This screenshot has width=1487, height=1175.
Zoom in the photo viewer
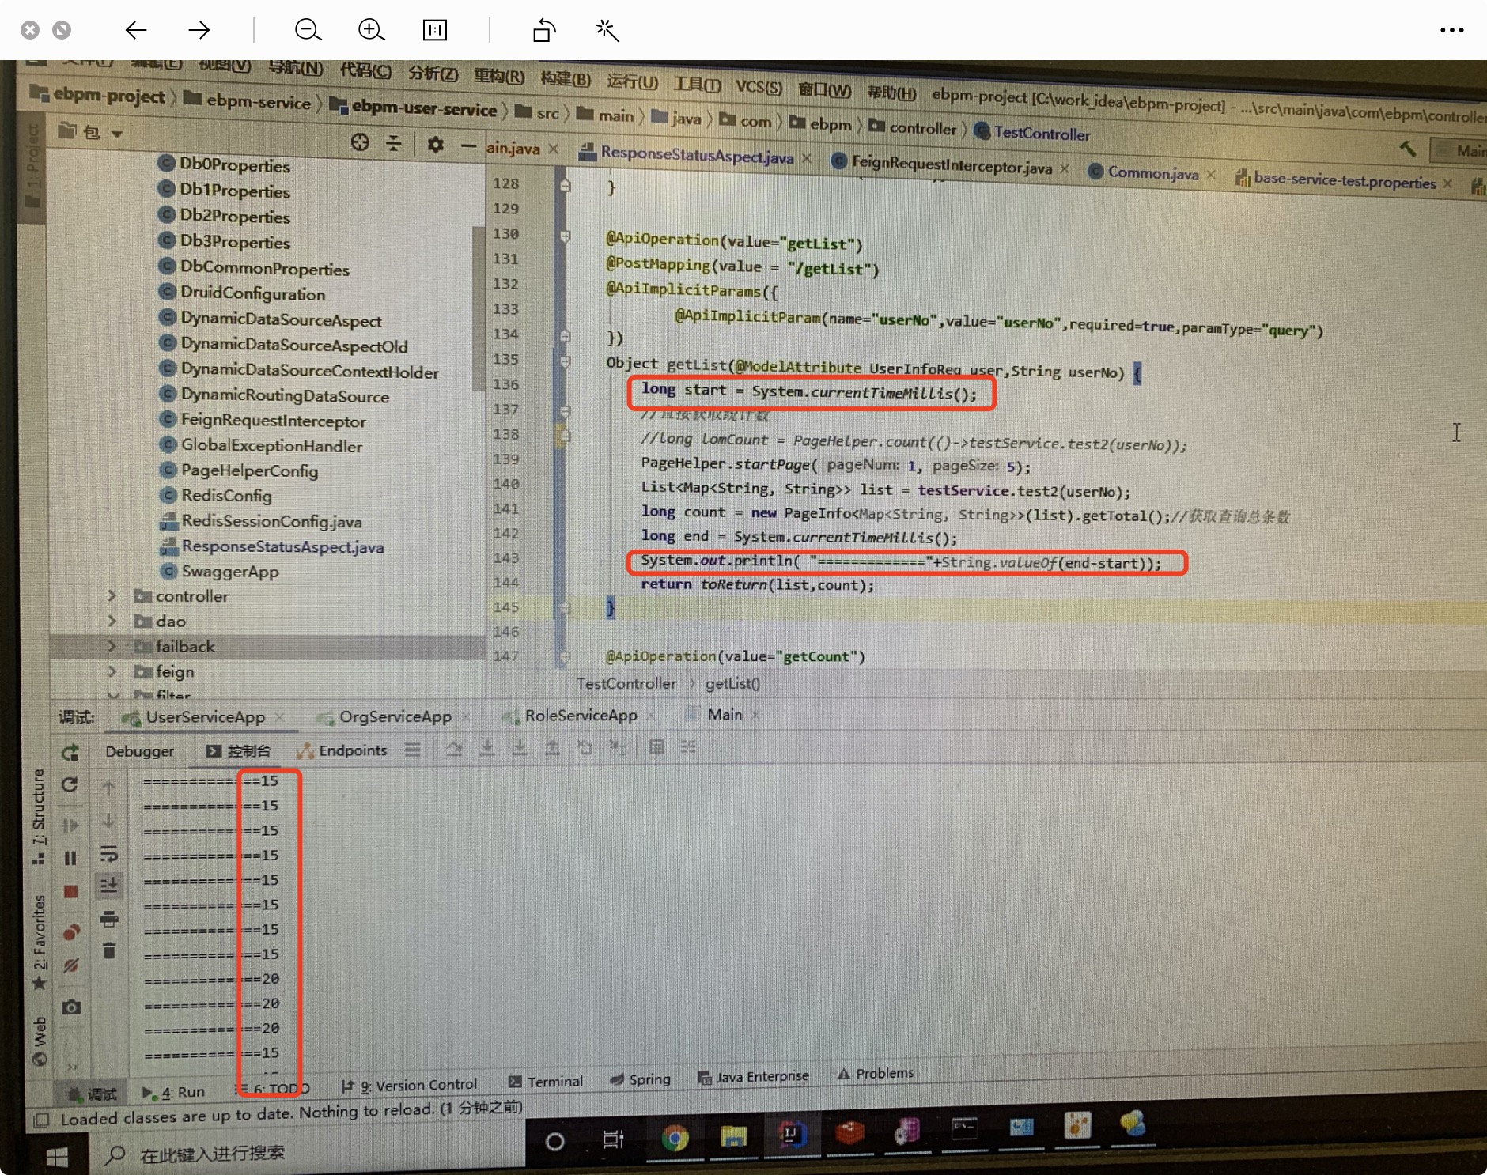pos(371,30)
